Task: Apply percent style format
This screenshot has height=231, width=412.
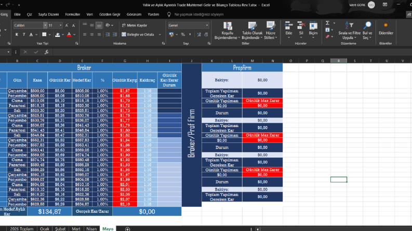Action: coord(183,35)
